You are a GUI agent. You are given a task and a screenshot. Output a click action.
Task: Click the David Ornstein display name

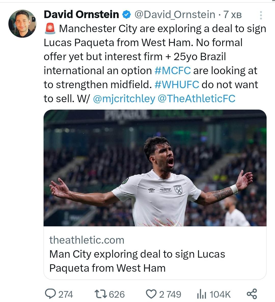81,15
